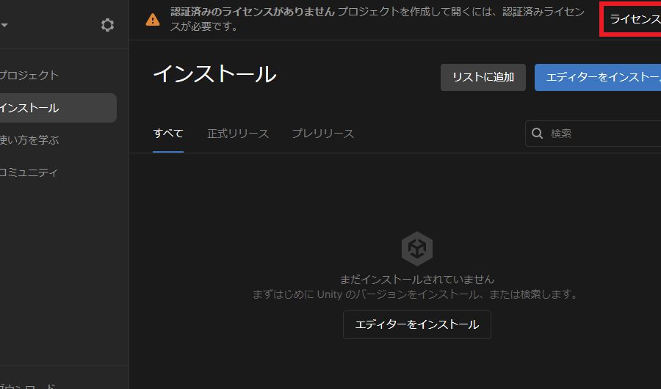Select インストール in the sidebar

point(58,108)
